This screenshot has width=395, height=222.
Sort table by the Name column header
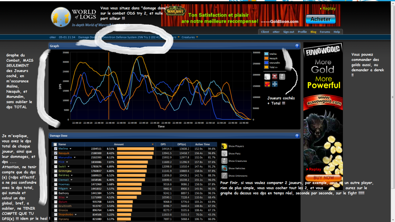(x=62, y=145)
